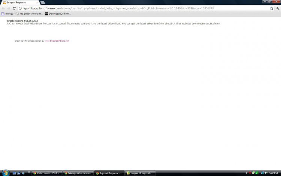Screen dimensions: 281x176
Task: Click the Crash Report #16356373 heading
Action: (x=22, y=21)
